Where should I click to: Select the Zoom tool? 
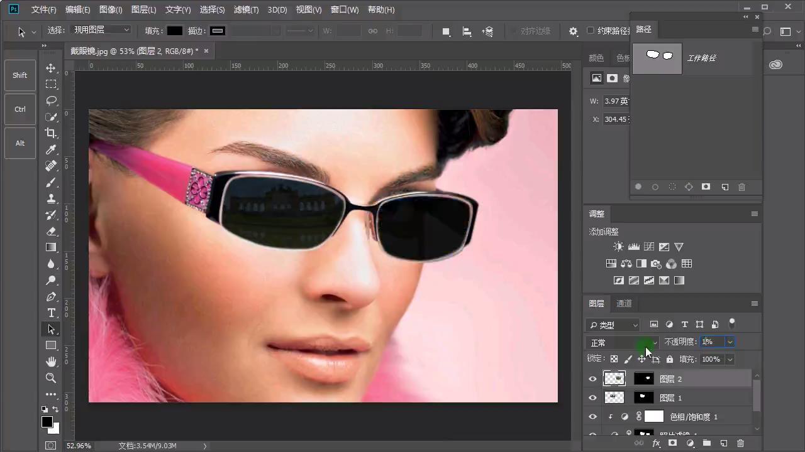[51, 378]
